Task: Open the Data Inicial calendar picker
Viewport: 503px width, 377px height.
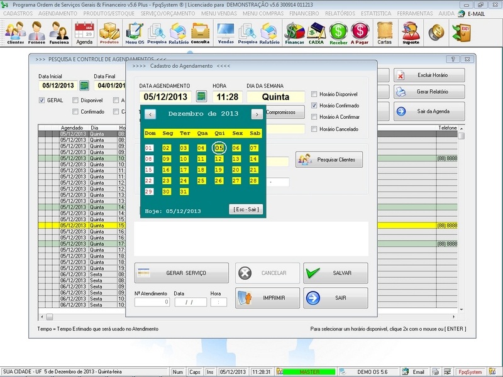Action: coord(82,85)
